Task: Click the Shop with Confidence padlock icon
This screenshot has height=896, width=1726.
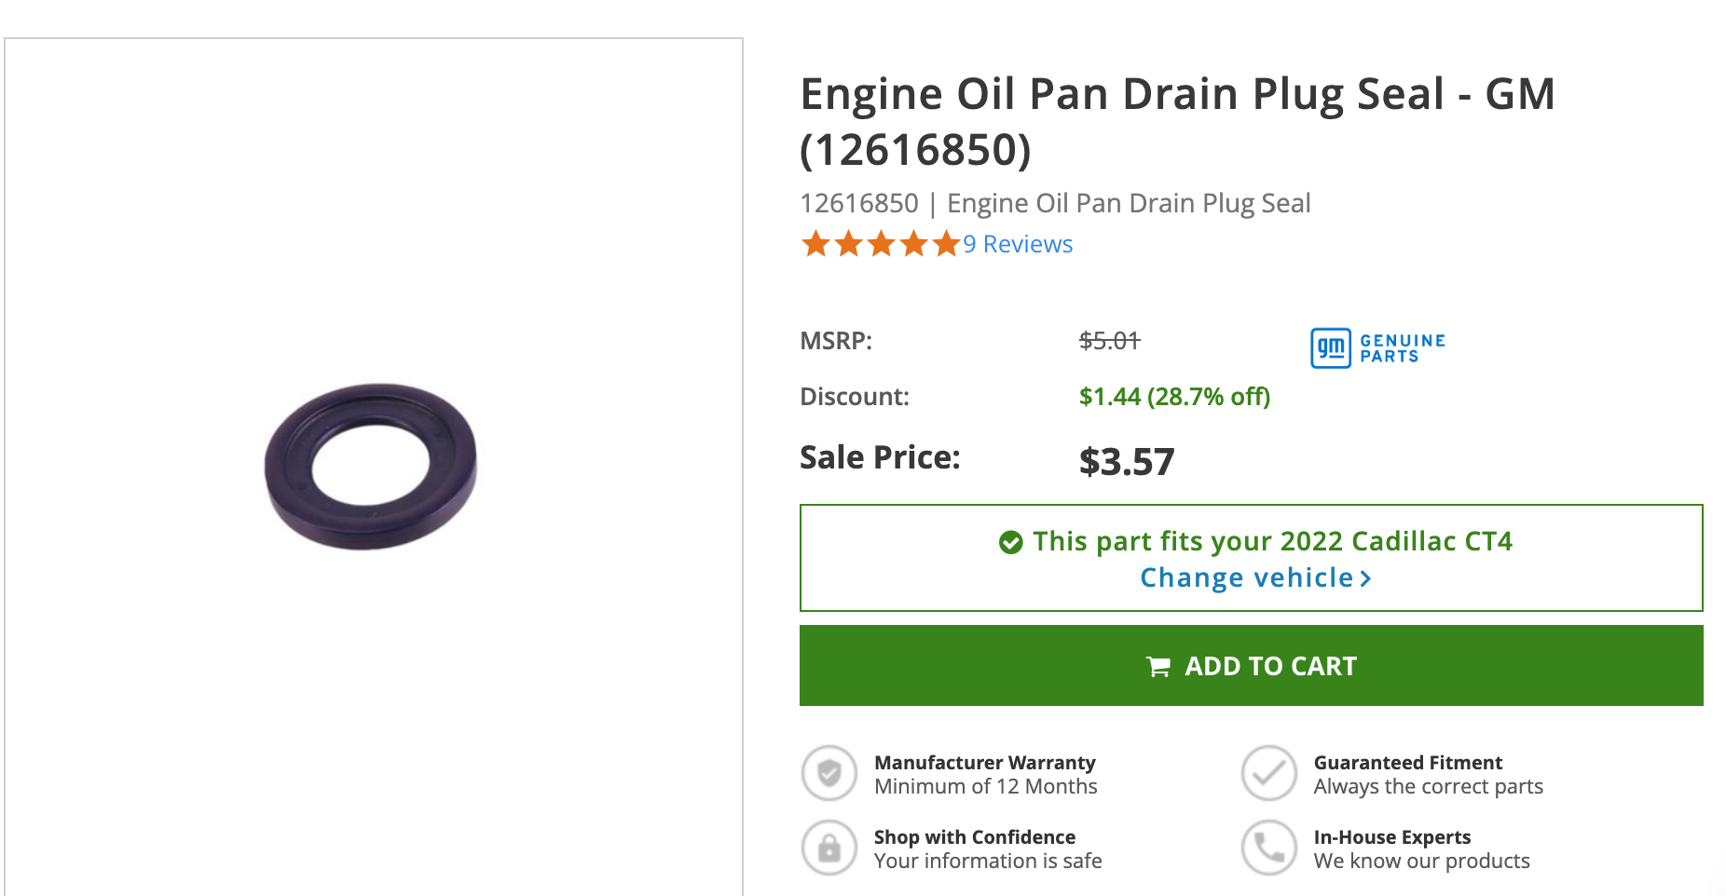Action: point(829,848)
